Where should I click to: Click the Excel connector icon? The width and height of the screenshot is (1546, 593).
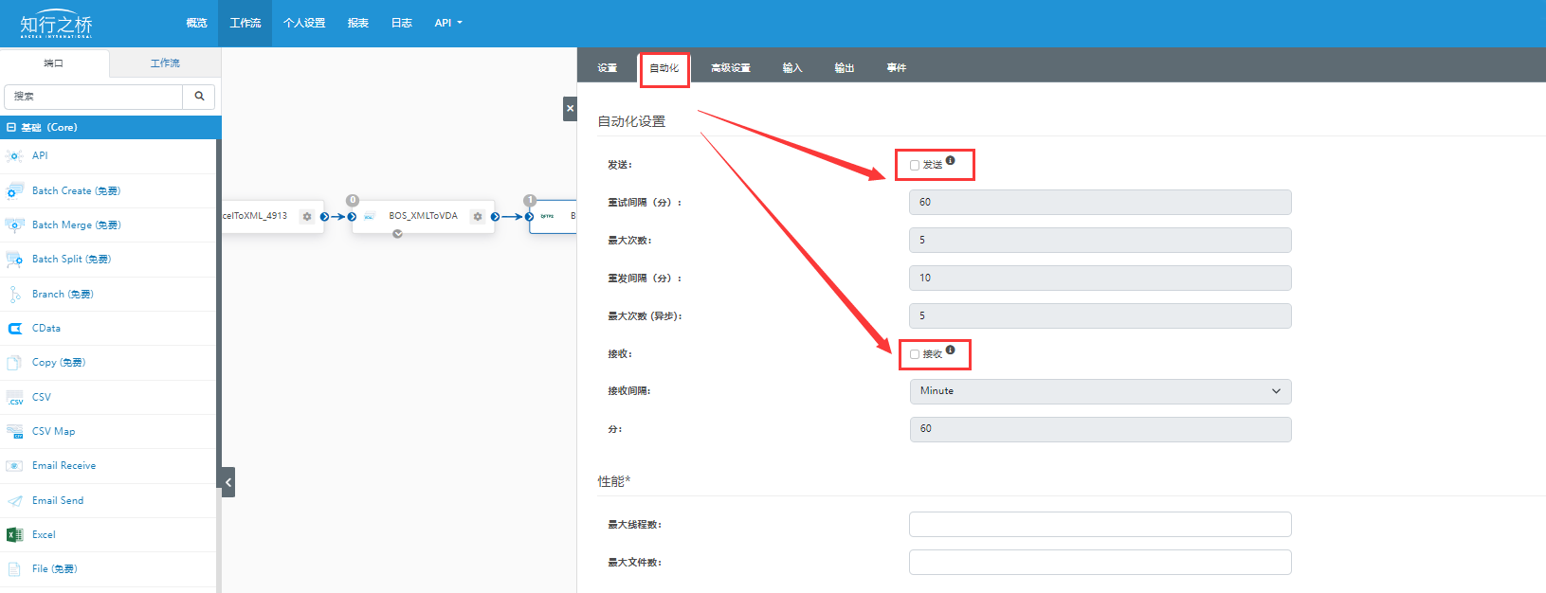coord(14,535)
